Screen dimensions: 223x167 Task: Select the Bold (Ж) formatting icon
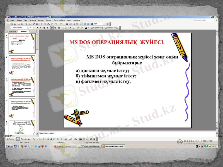pos(37,28)
